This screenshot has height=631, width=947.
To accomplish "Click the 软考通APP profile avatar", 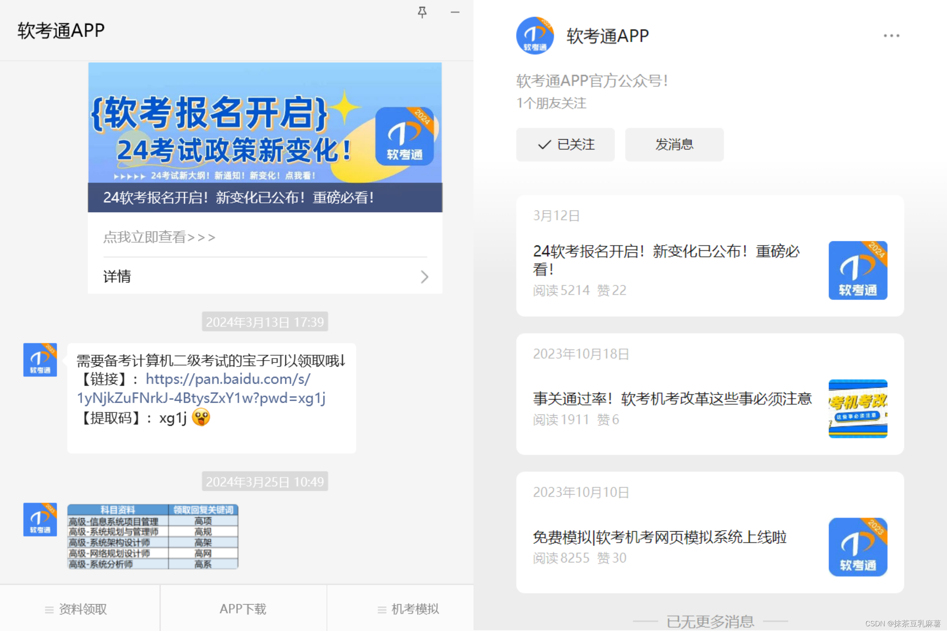I will (x=535, y=36).
